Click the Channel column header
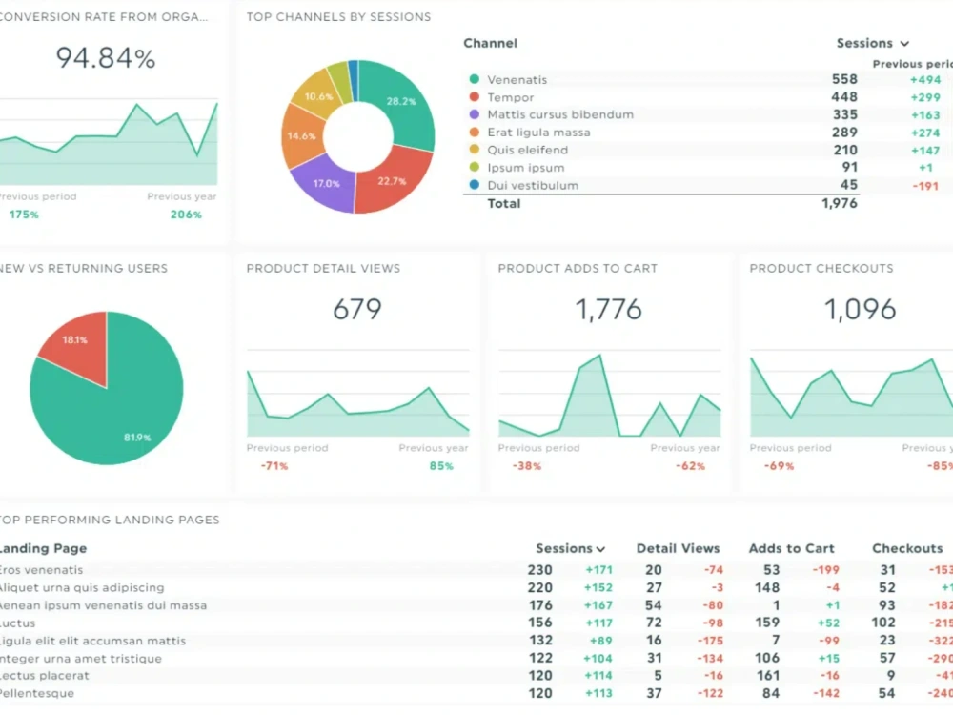Screen dimensions: 953x715 pos(490,44)
